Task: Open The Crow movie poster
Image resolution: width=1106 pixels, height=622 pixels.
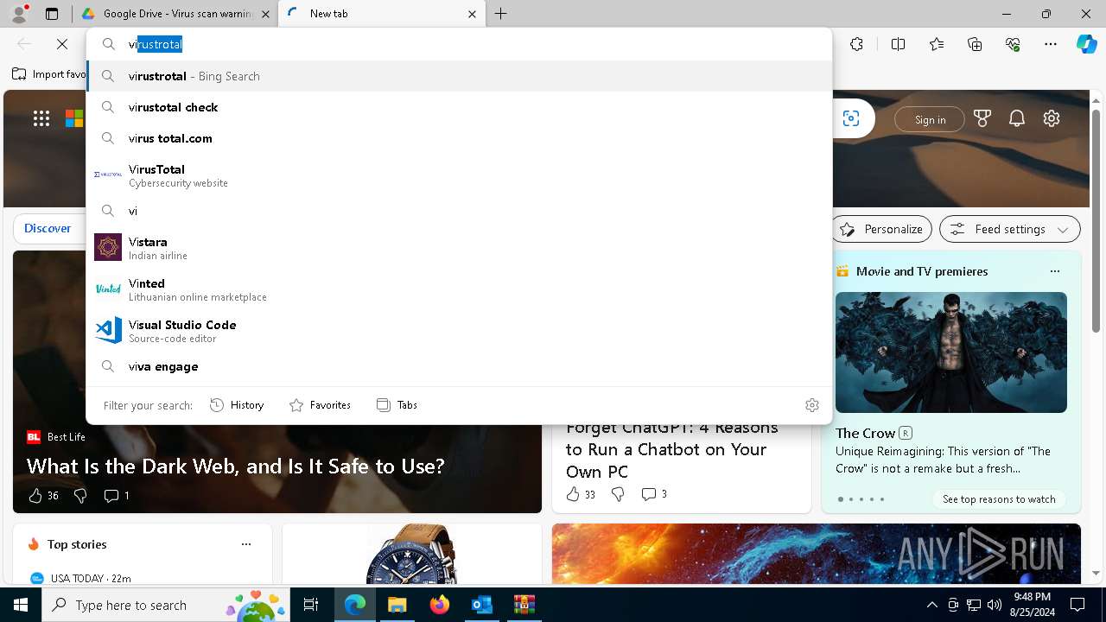Action: [950, 352]
